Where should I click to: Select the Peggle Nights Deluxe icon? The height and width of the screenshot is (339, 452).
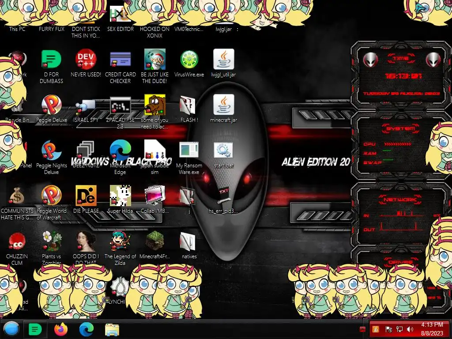pos(51,150)
